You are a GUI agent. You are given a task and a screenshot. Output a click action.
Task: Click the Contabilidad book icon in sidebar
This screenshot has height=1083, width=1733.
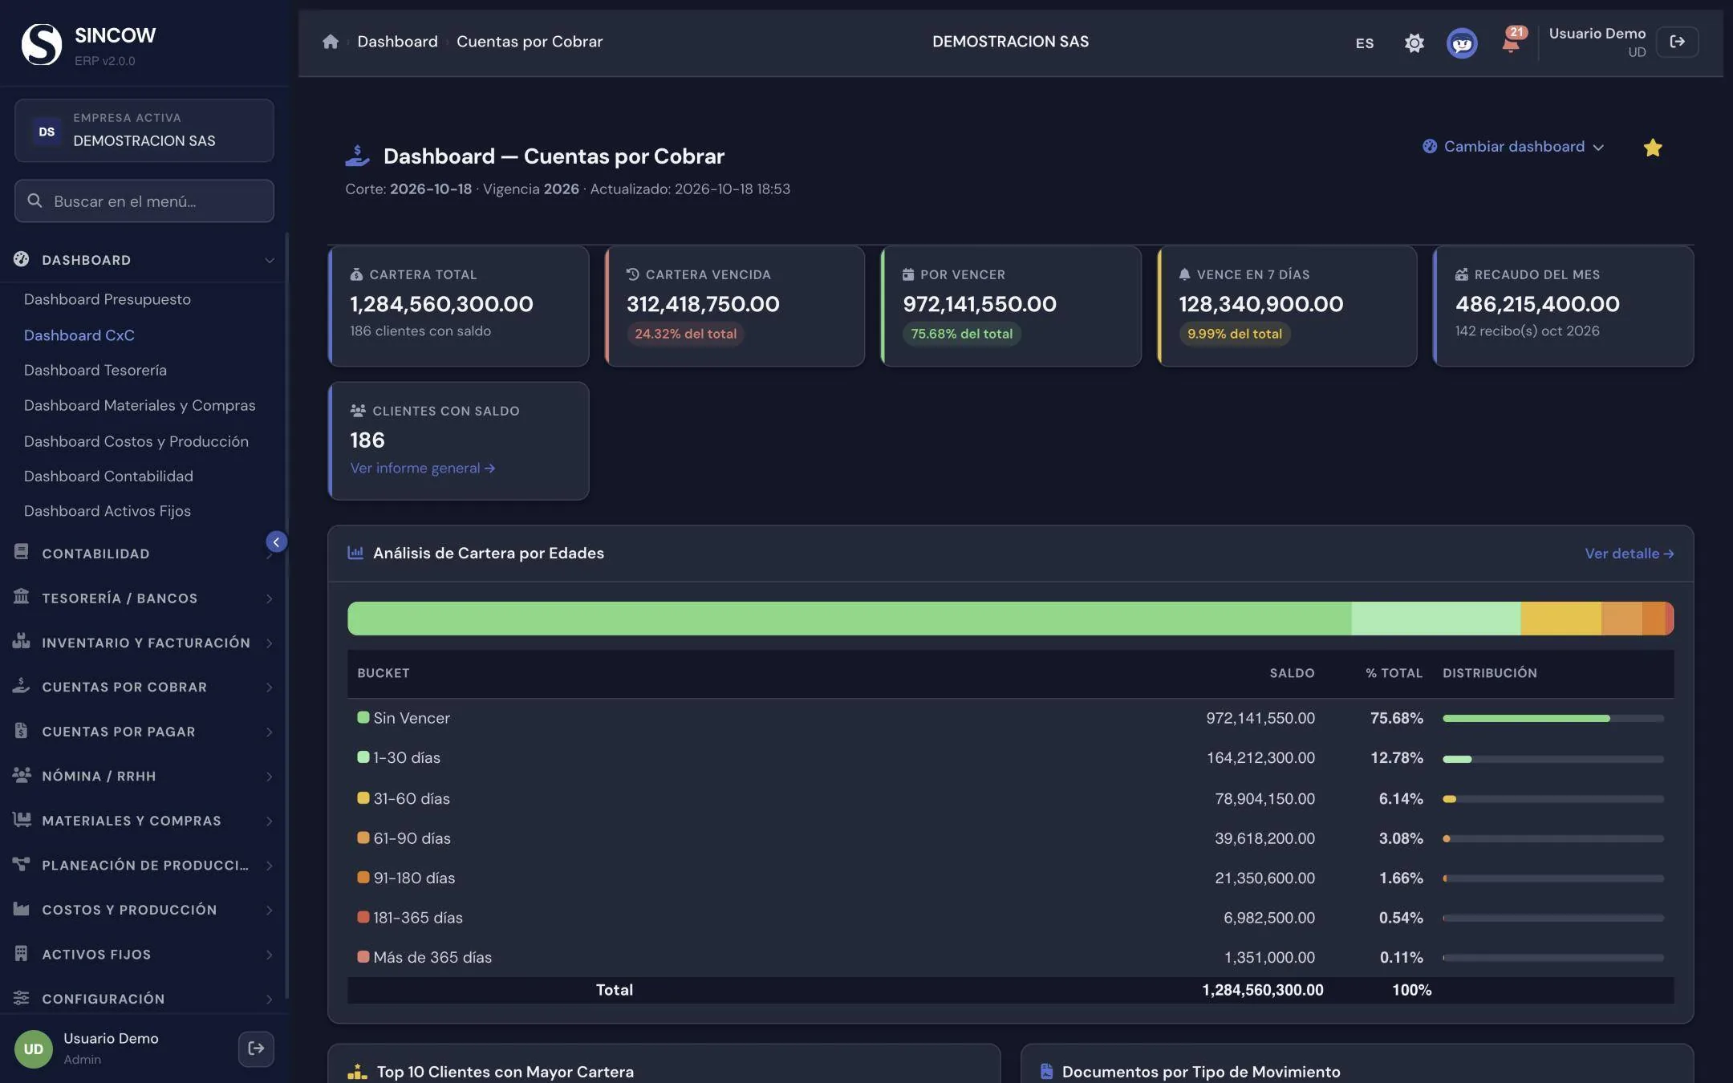[x=22, y=553]
